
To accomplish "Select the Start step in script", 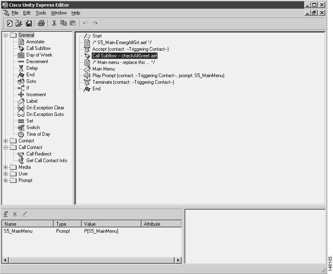I will pyautogui.click(x=97, y=36).
